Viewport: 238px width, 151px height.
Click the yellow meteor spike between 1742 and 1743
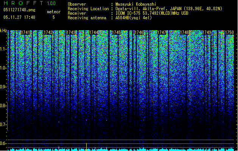tap(59, 149)
